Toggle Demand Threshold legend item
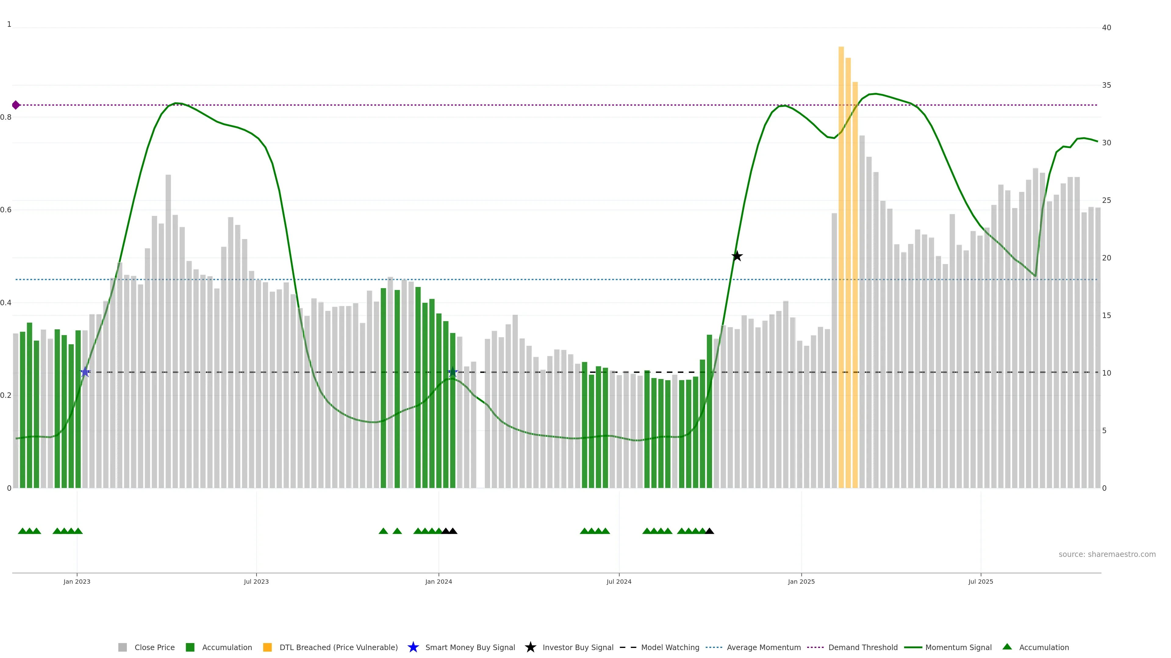1171x658 pixels. (852, 647)
